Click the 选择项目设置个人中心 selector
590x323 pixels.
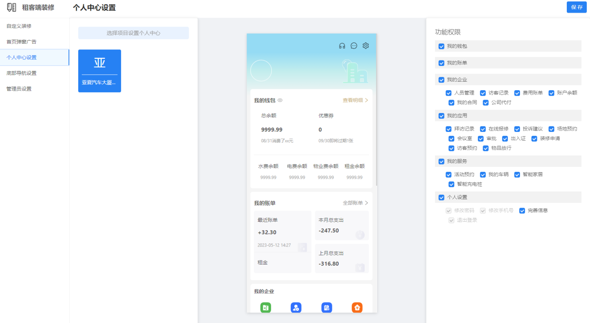[x=133, y=33]
